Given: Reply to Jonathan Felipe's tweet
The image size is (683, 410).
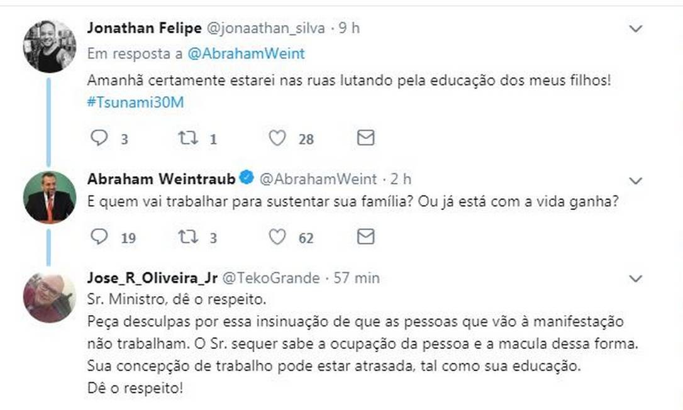Looking at the screenshot, I should [x=99, y=138].
